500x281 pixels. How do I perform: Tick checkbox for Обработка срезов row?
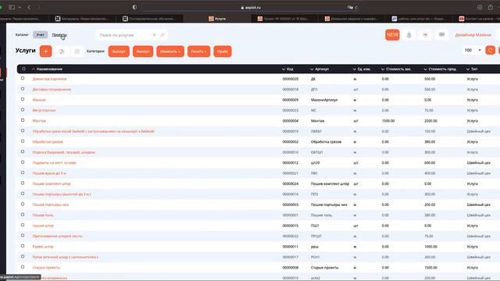[x=23, y=141]
